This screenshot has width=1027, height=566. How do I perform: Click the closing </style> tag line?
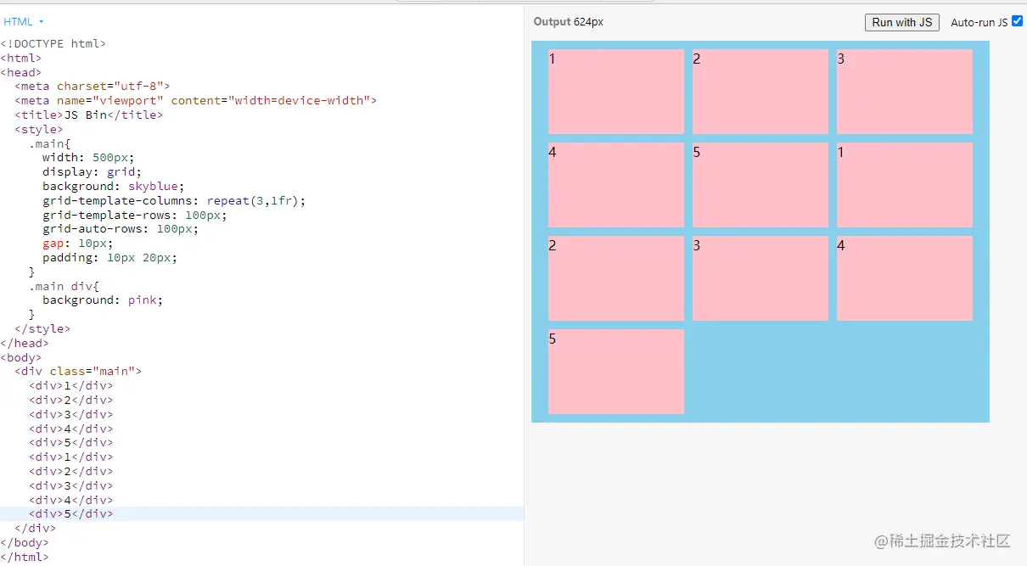tap(42, 328)
